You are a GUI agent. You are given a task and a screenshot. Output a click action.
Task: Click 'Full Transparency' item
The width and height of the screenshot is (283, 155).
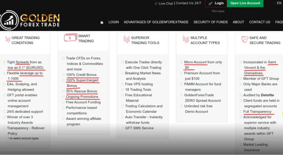pos(257,112)
